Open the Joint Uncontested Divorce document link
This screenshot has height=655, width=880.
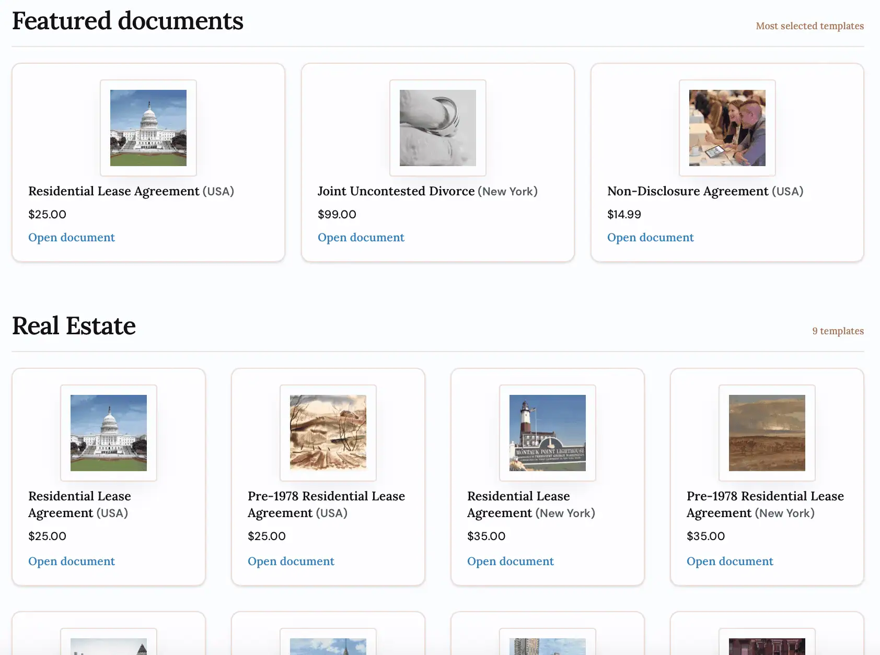pos(361,238)
